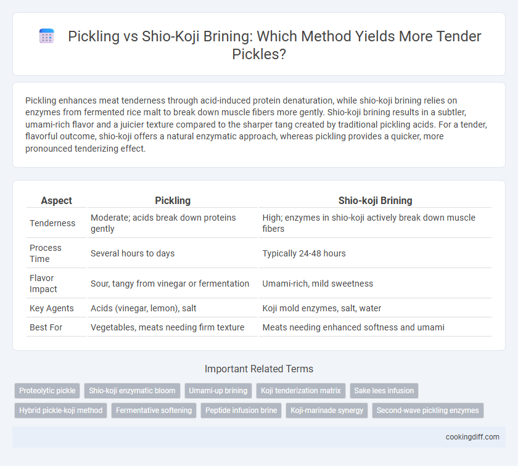Select the Tenderness row label

pyautogui.click(x=52, y=223)
